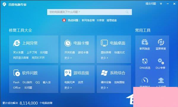Expand 更多 under 系统综合
178x107 pixels.
click(x=104, y=88)
